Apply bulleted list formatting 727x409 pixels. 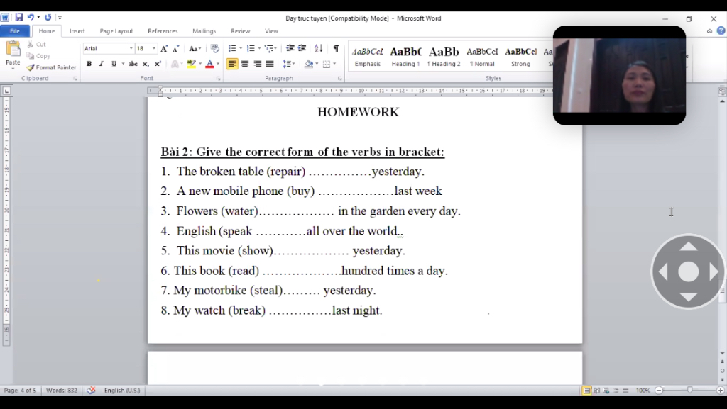click(232, 49)
